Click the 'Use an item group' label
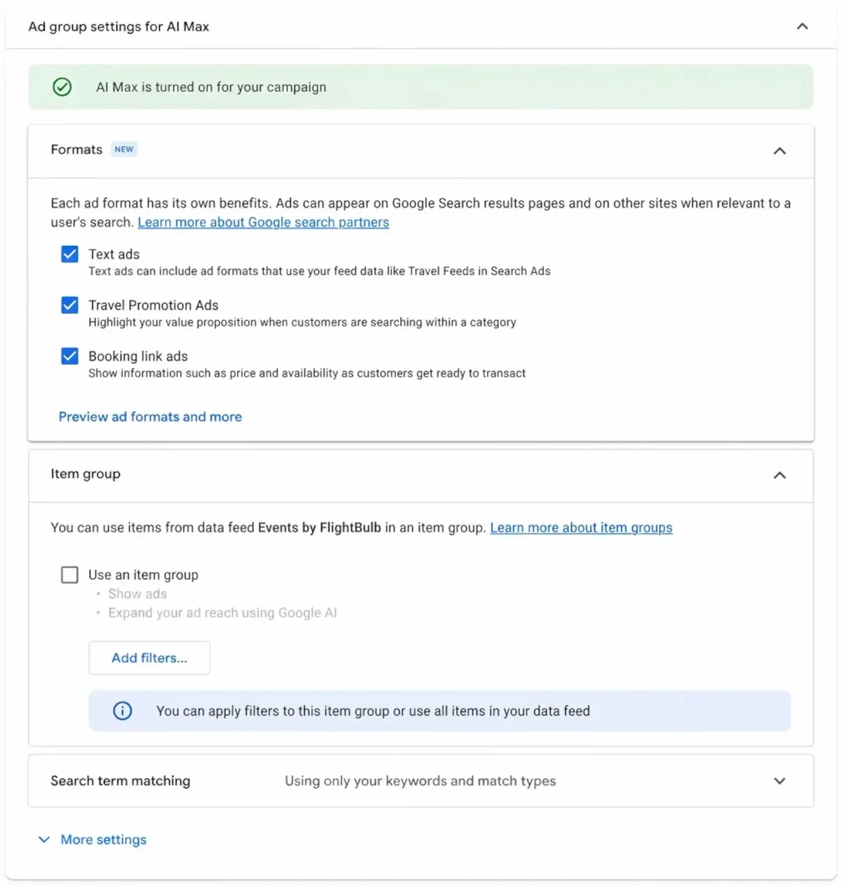The image size is (842, 886). pyautogui.click(x=143, y=575)
